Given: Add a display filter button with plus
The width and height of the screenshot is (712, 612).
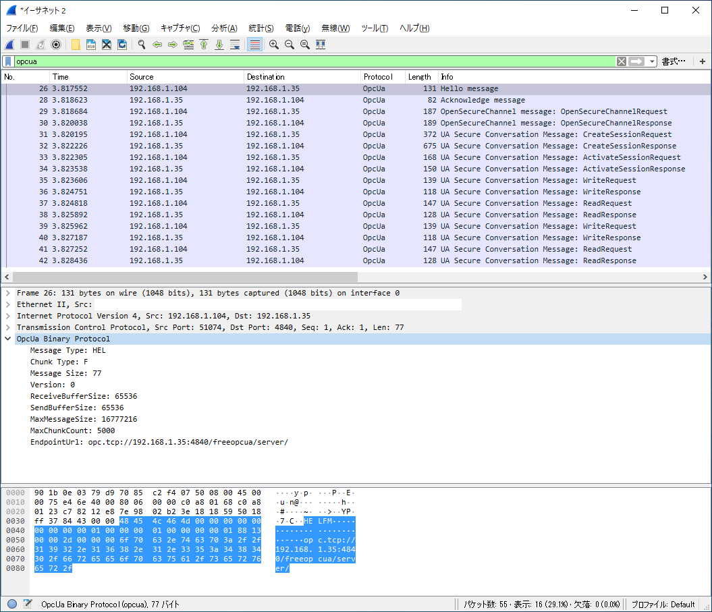Looking at the screenshot, I should [702, 61].
